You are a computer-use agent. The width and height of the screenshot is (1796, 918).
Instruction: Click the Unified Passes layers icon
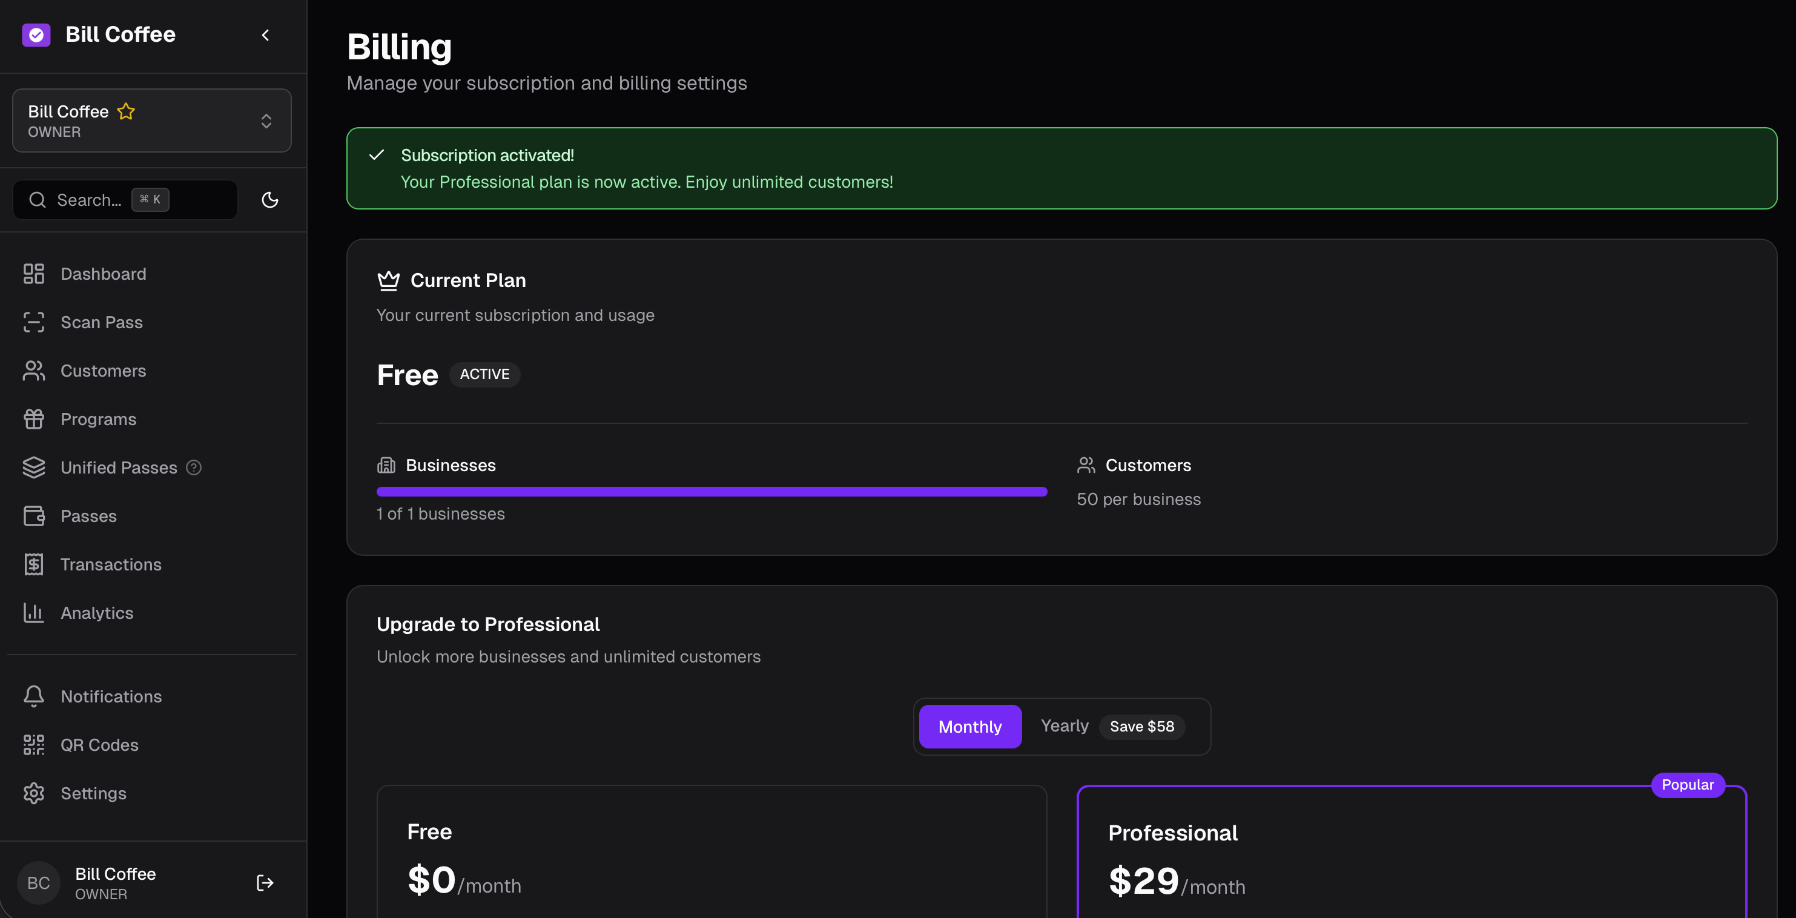tap(33, 467)
